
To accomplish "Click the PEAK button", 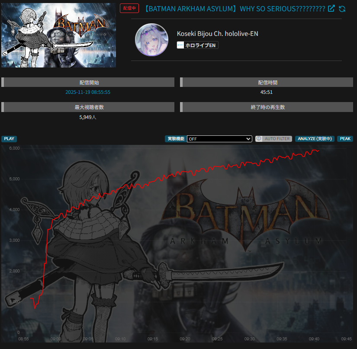I will [x=345, y=138].
